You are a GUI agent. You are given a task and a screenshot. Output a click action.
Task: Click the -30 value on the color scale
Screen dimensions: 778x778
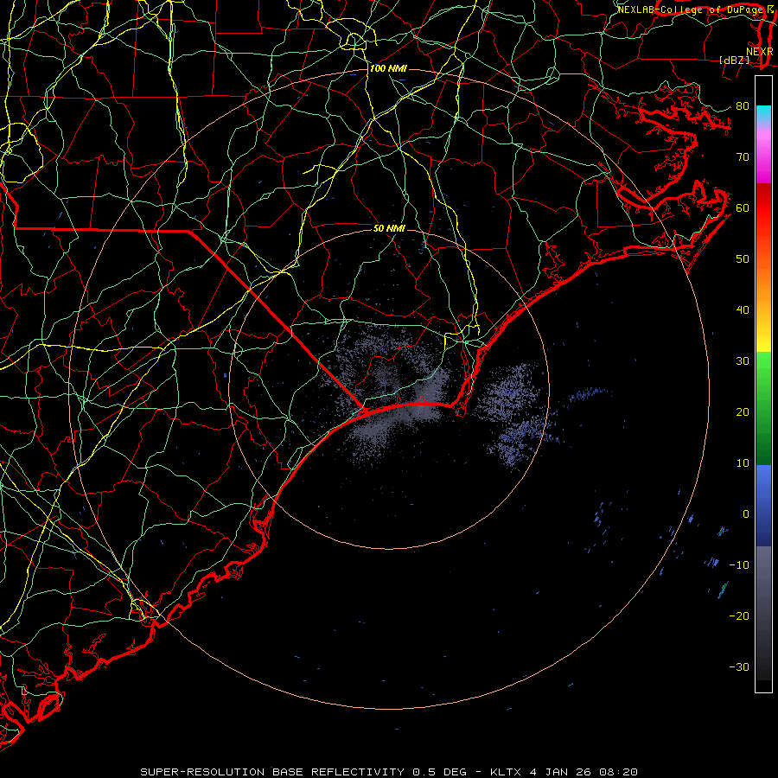739,666
